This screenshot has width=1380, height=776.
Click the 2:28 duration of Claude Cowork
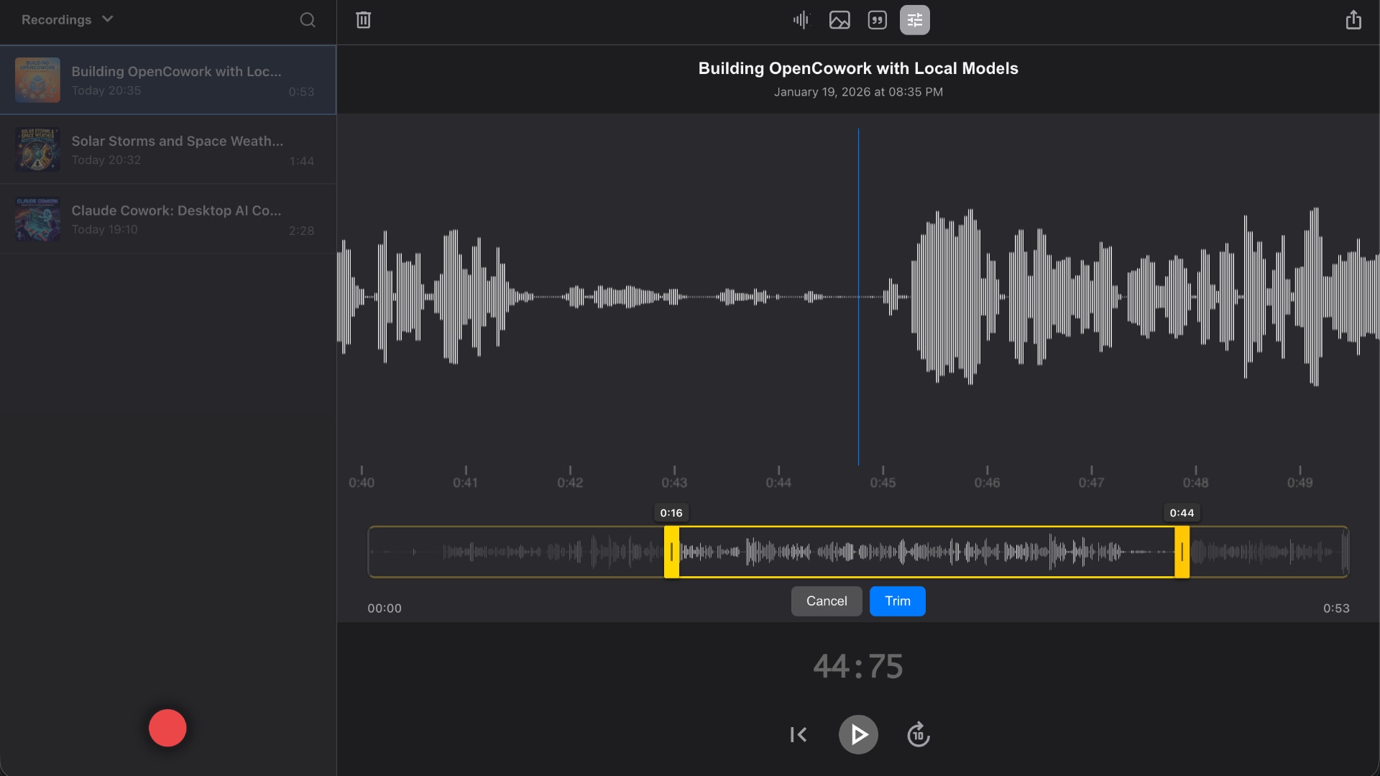(x=302, y=231)
